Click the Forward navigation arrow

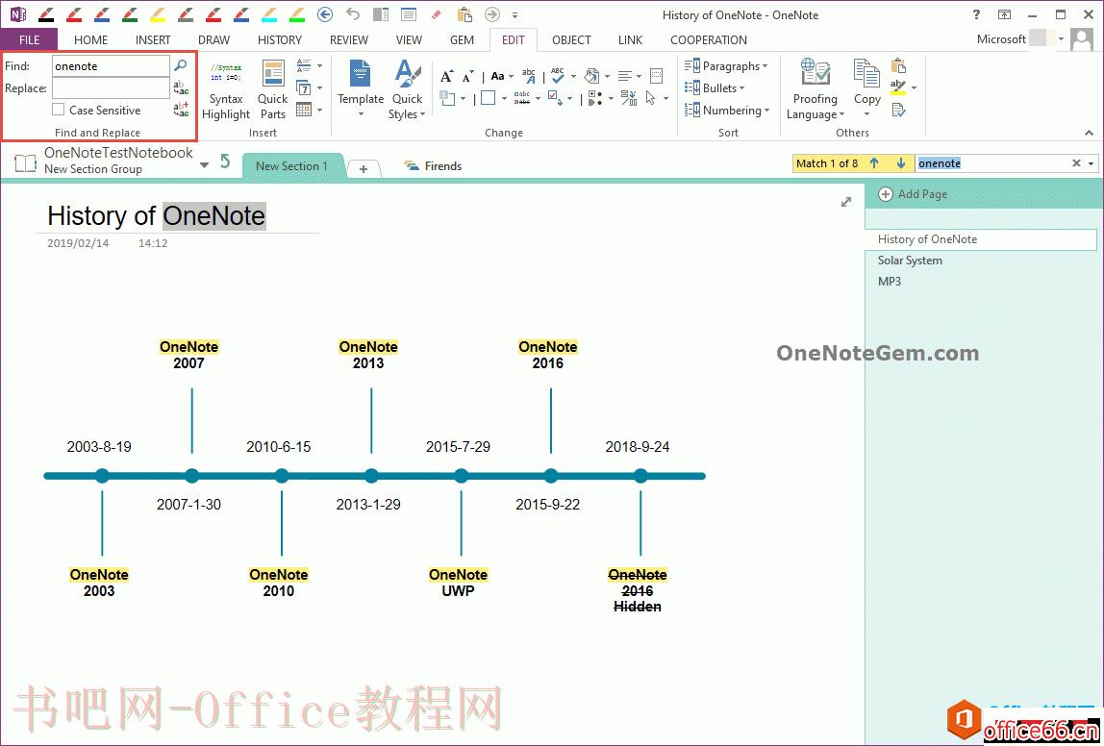[492, 14]
